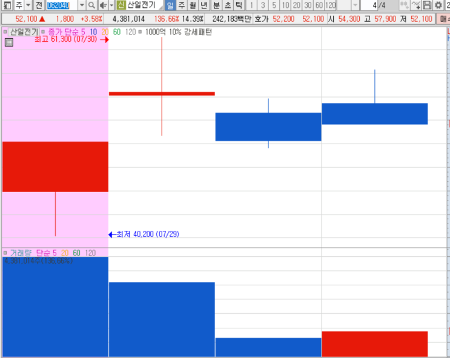Click the 산일전기 chart legend label

coord(24,31)
